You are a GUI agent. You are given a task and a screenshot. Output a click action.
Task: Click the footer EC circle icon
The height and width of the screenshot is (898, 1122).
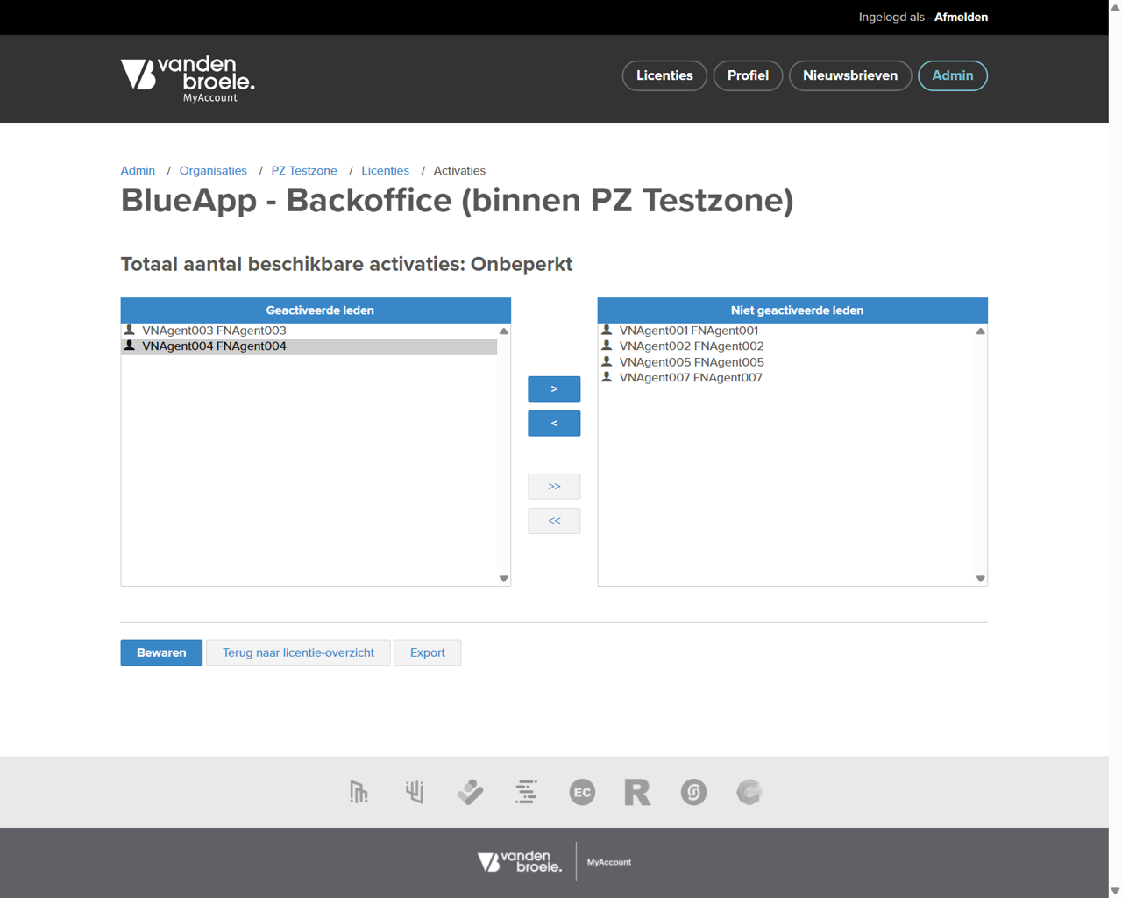(x=582, y=792)
